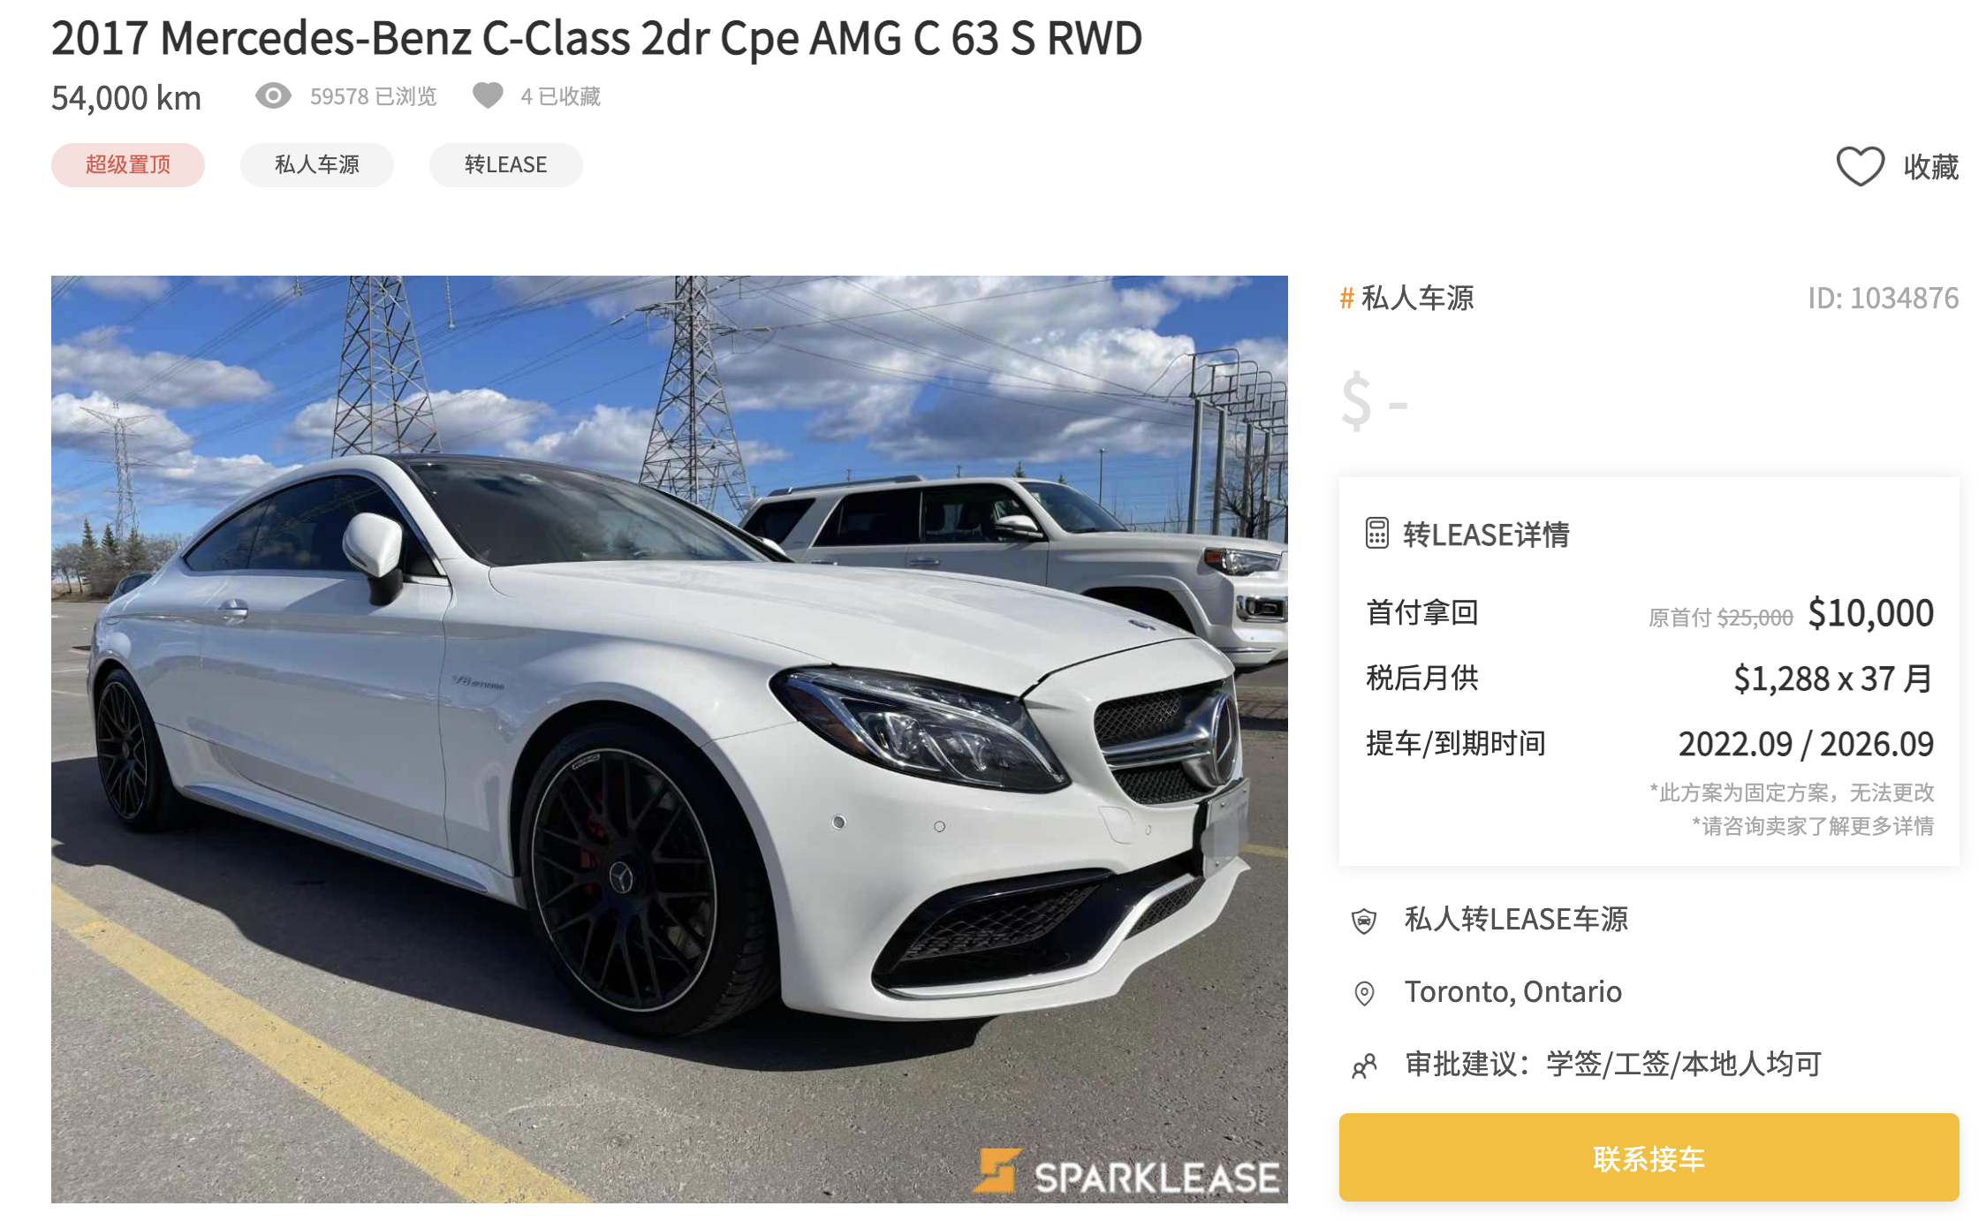Screen dimensions: 1986x1221
Task: Click the Toronto, Ontario location text
Action: click(1512, 992)
